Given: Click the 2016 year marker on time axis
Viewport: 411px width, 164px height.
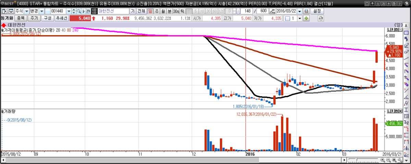Looking at the screenshot, I should pyautogui.click(x=251, y=154).
